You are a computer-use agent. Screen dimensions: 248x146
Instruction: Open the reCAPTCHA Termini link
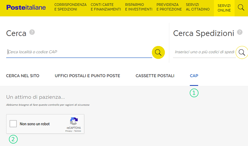click(77, 131)
